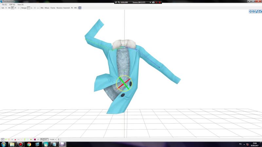This screenshot has height=147, width=262.
Task: Click the red record app in taskbar
Action: click(20, 144)
